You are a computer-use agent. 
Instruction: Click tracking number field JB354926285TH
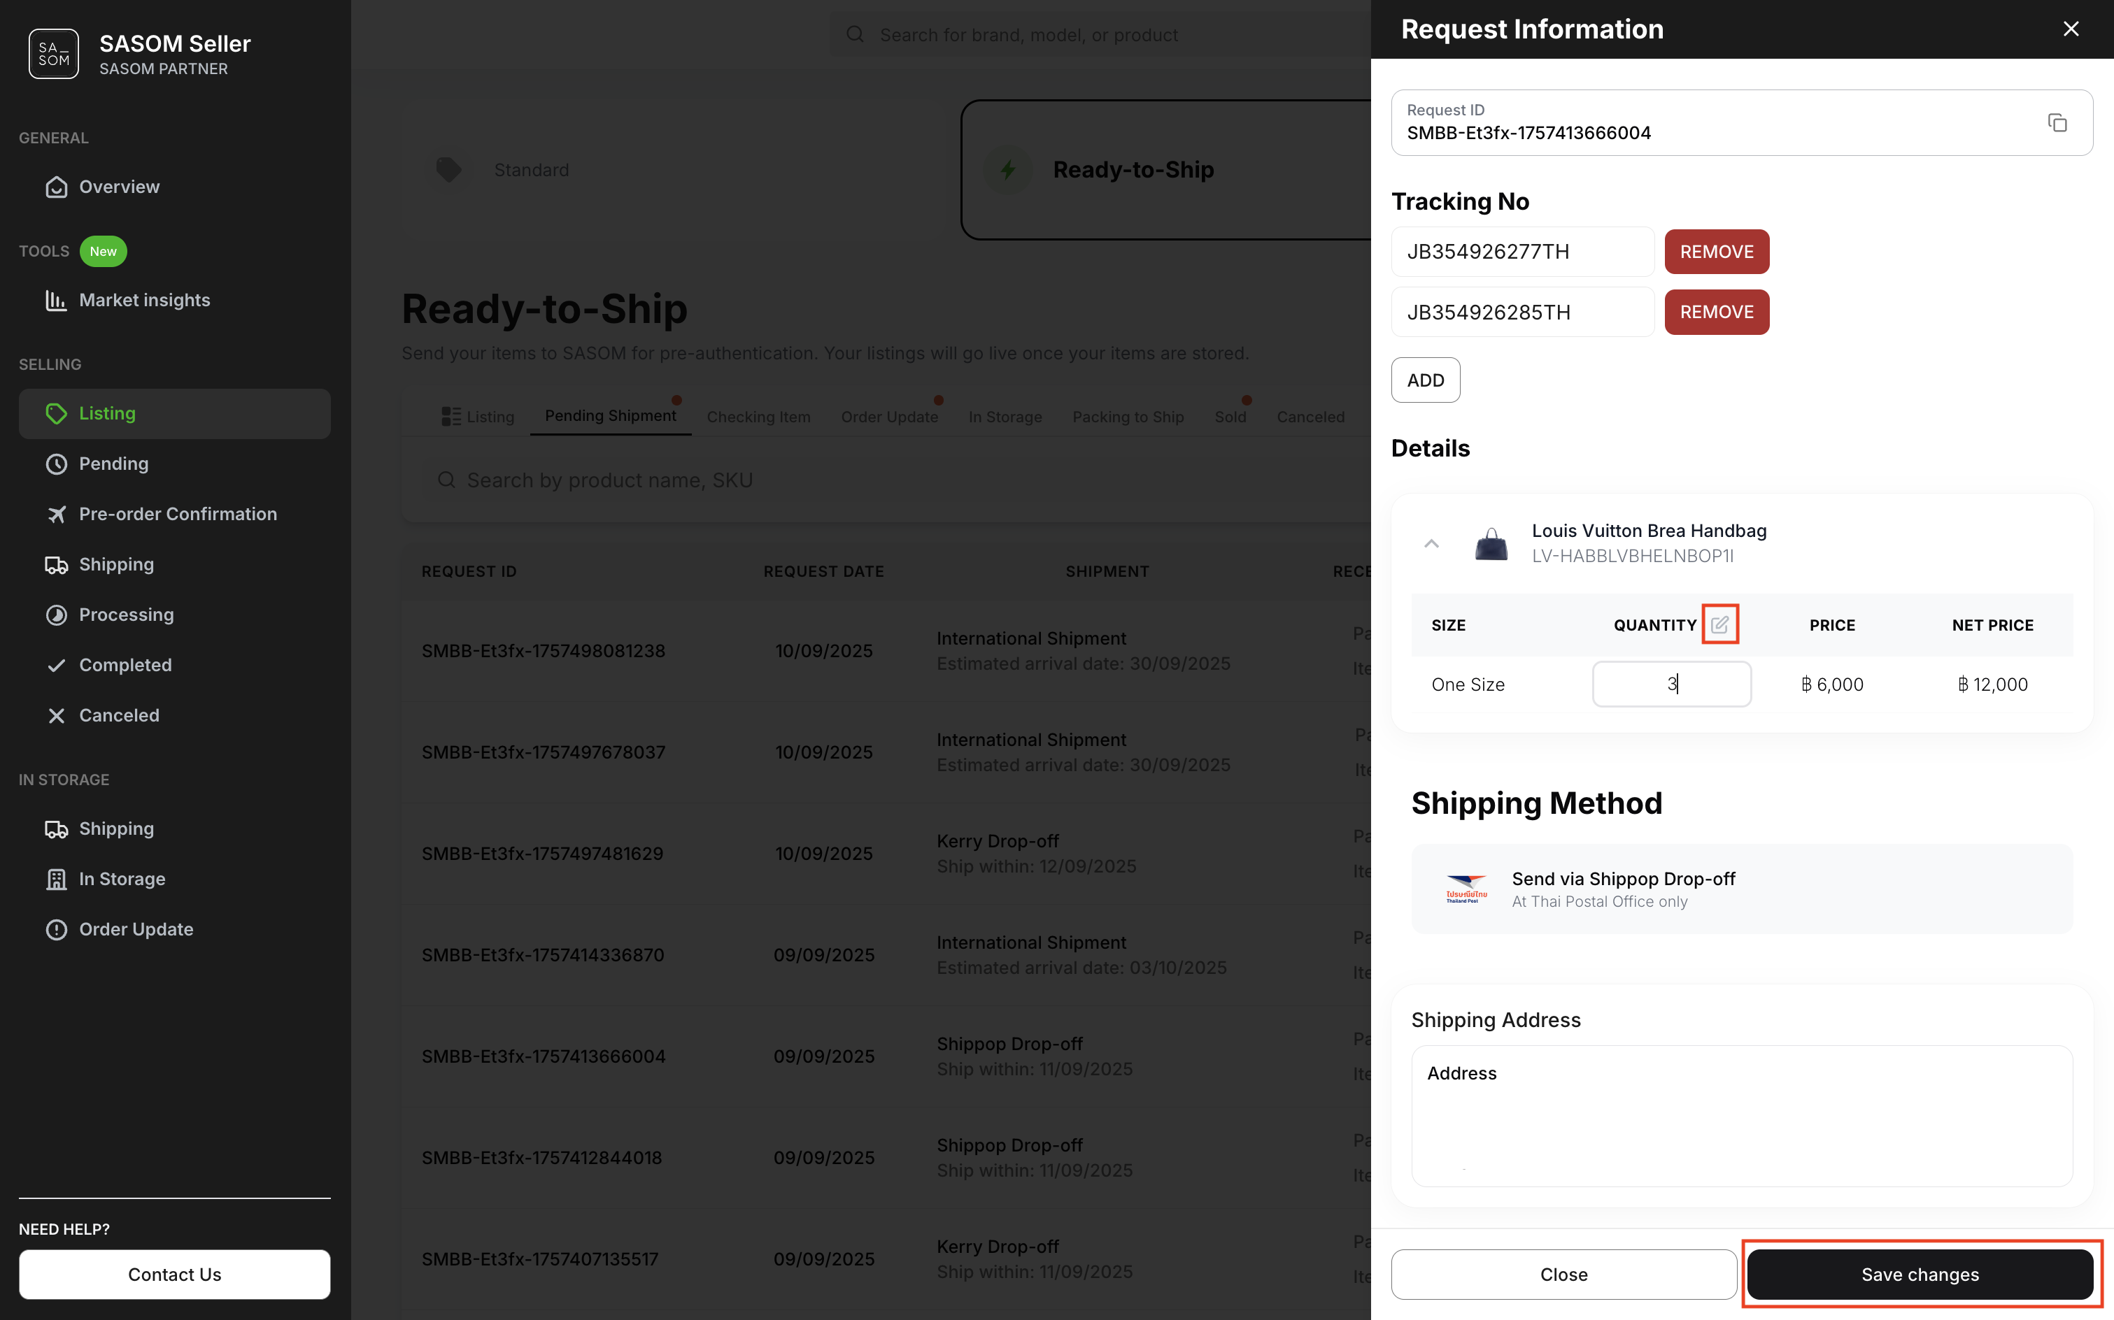pyautogui.click(x=1523, y=313)
